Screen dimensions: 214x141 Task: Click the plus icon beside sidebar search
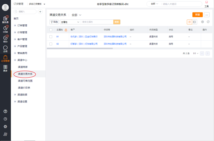click(x=40, y=12)
